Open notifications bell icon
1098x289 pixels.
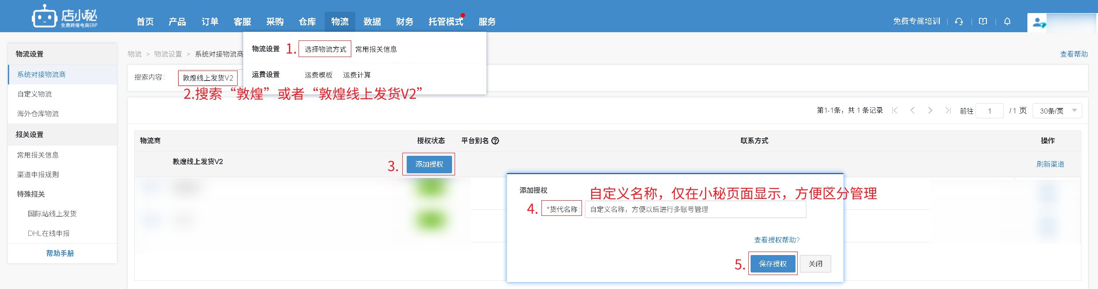pos(1007,21)
